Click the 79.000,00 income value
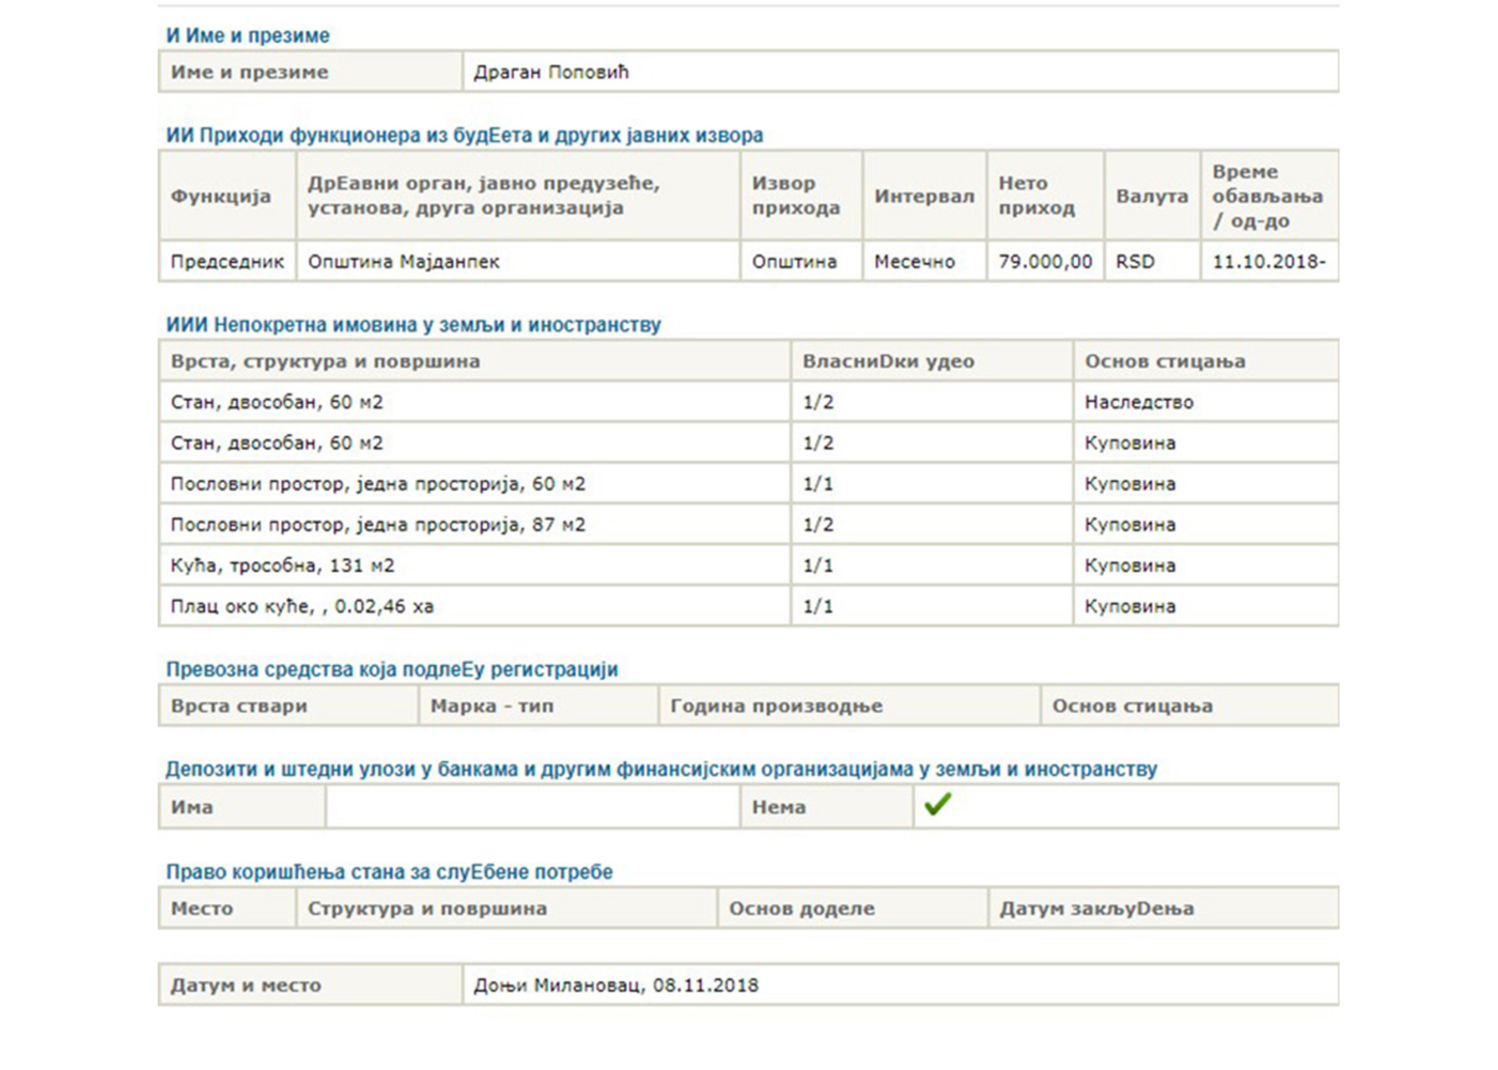 click(1045, 262)
